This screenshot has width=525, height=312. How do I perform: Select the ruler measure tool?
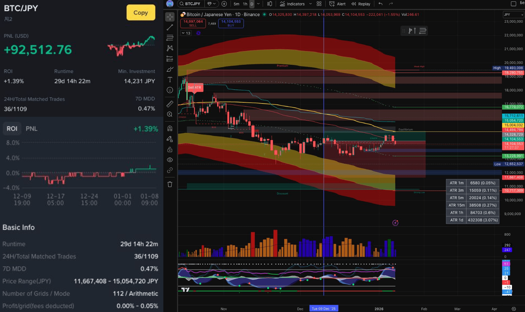(x=170, y=104)
